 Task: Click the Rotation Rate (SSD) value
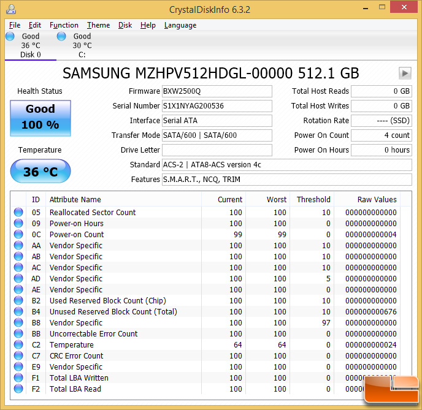[x=382, y=121]
